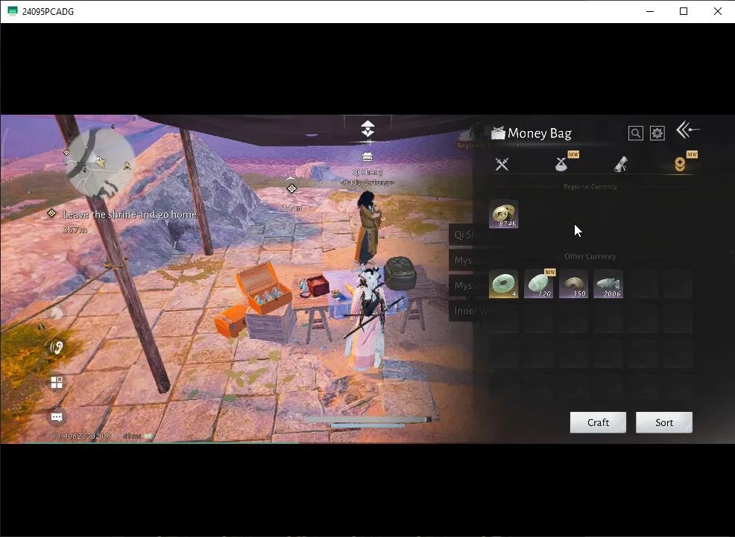The image size is (735, 537).
Task: Select the jade ring currency item
Action: coord(503,284)
